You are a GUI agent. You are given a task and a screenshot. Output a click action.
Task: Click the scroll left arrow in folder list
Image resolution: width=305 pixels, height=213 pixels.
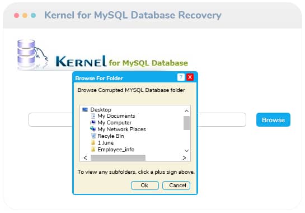coord(86,158)
